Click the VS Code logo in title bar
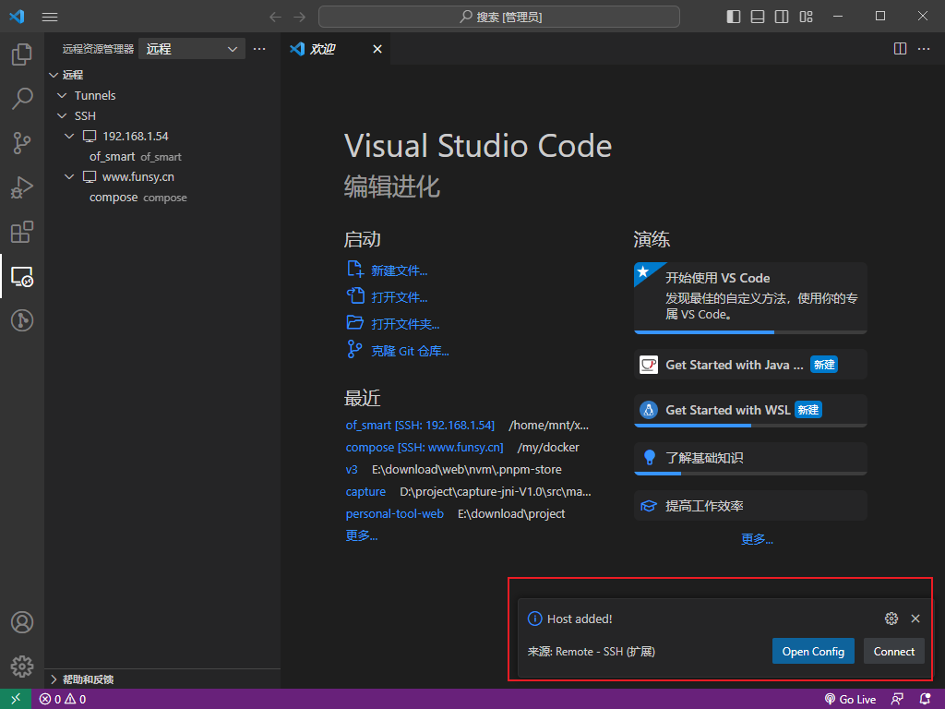 coord(17,17)
